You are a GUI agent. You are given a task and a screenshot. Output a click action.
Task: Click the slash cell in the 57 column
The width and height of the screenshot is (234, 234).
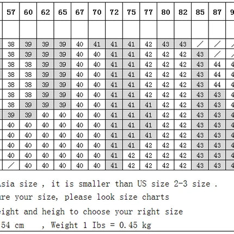[11, 165]
